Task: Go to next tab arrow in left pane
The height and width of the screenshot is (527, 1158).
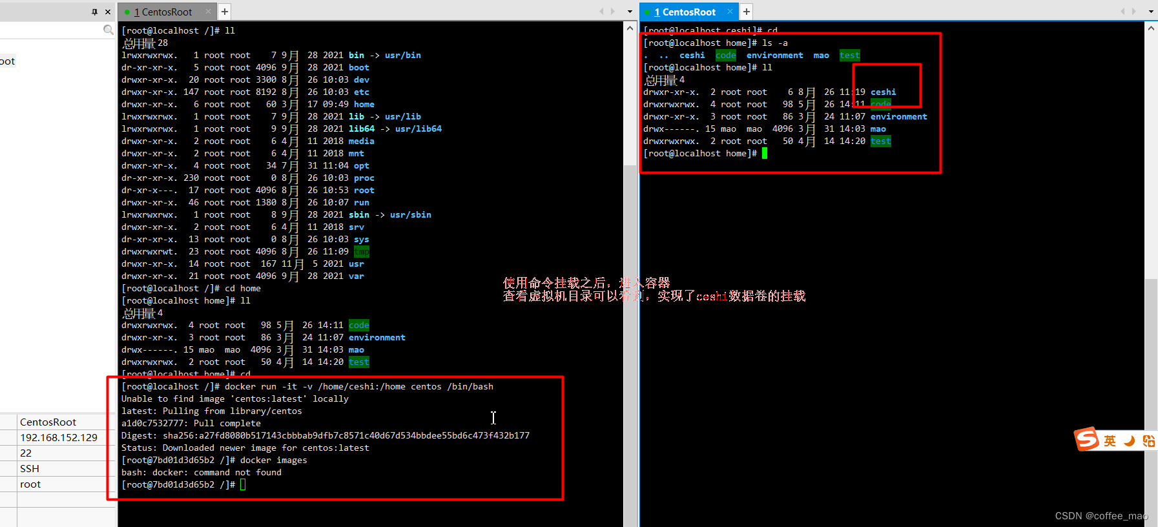Action: [x=614, y=11]
